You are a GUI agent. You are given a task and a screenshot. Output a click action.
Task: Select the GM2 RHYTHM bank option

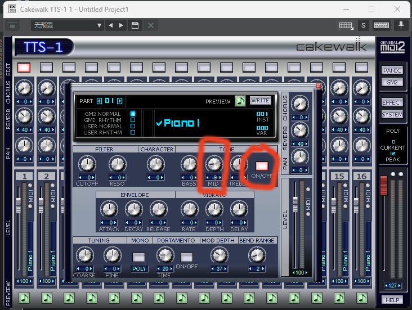tap(133, 120)
